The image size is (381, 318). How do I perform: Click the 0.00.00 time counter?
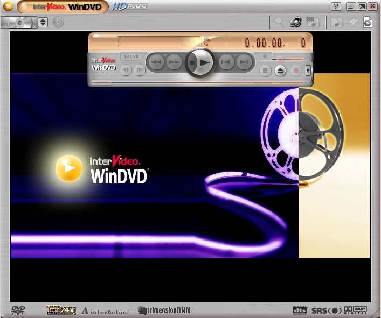tap(263, 43)
